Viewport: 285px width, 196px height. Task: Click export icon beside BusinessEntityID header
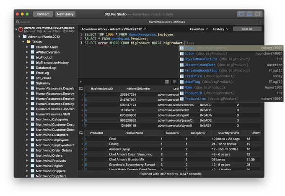(81, 89)
